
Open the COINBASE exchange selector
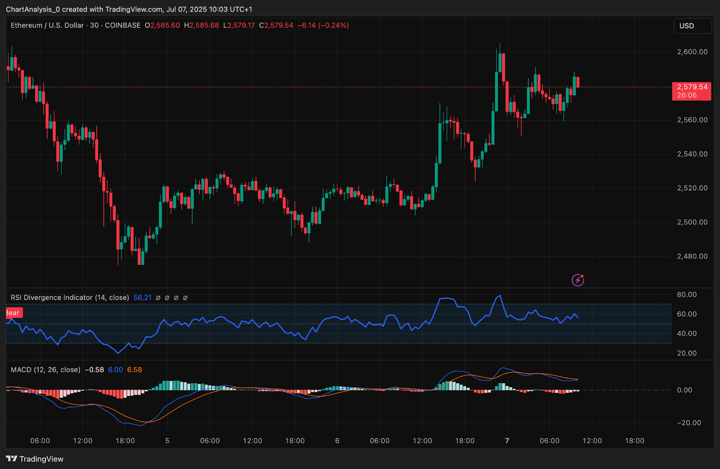pyautogui.click(x=122, y=26)
